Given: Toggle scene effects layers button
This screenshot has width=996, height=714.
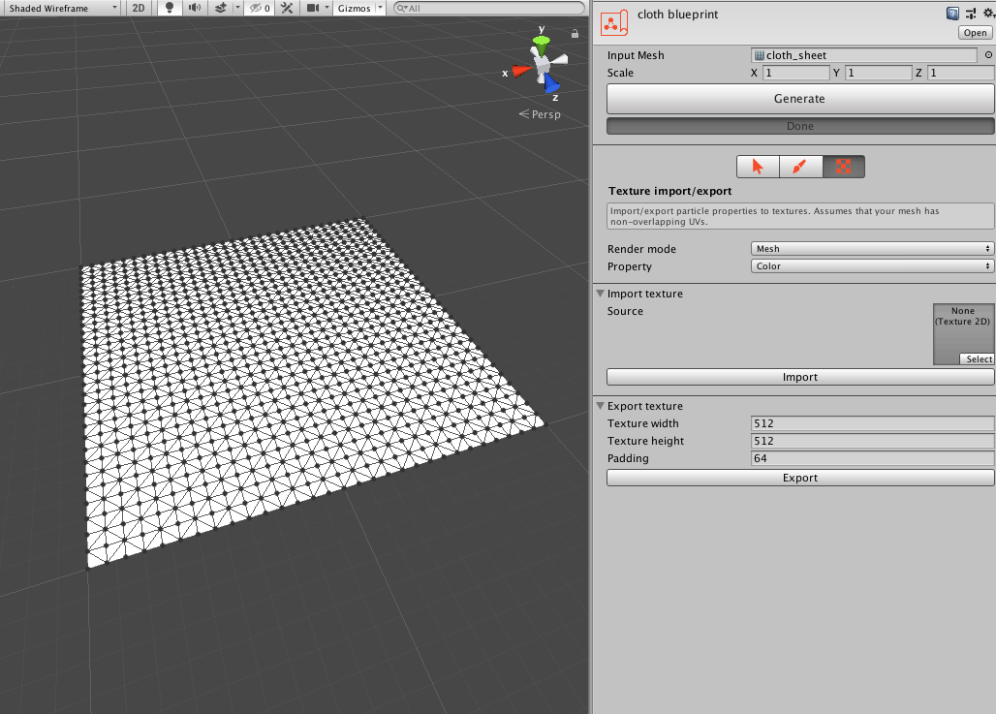Looking at the screenshot, I should 220,9.
